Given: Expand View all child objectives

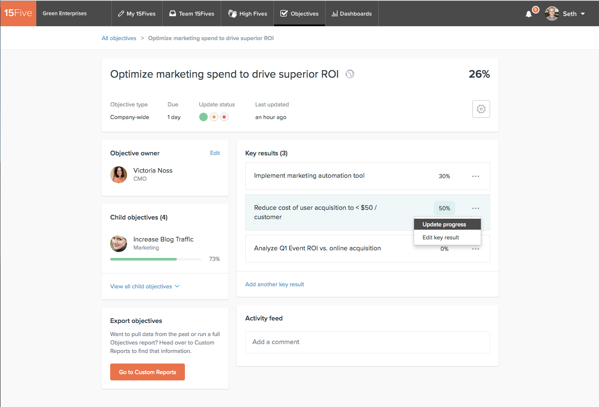Looking at the screenshot, I should [145, 286].
